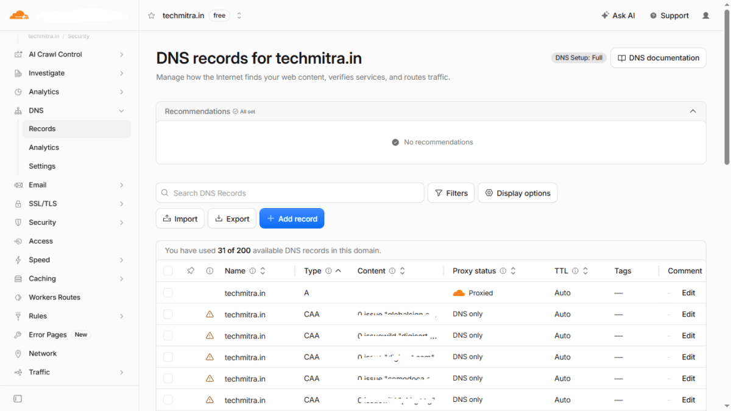Click the Caching sidebar icon
The width and height of the screenshot is (731, 411).
pyautogui.click(x=18, y=279)
